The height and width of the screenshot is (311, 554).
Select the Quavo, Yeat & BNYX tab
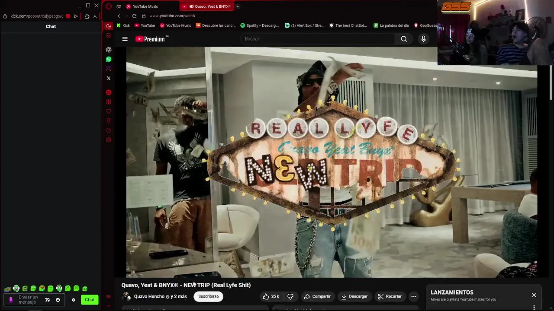pos(206,6)
